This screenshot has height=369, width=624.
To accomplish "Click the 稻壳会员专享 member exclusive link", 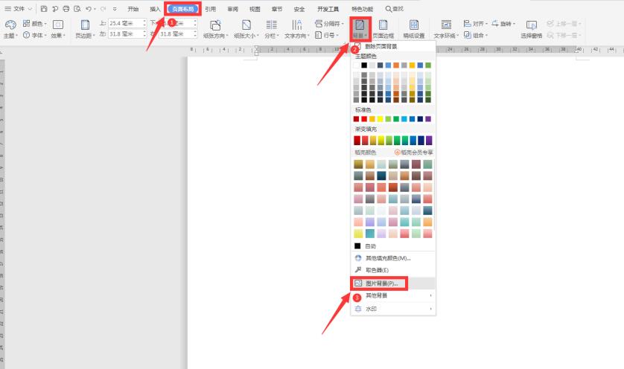I will click(414, 153).
